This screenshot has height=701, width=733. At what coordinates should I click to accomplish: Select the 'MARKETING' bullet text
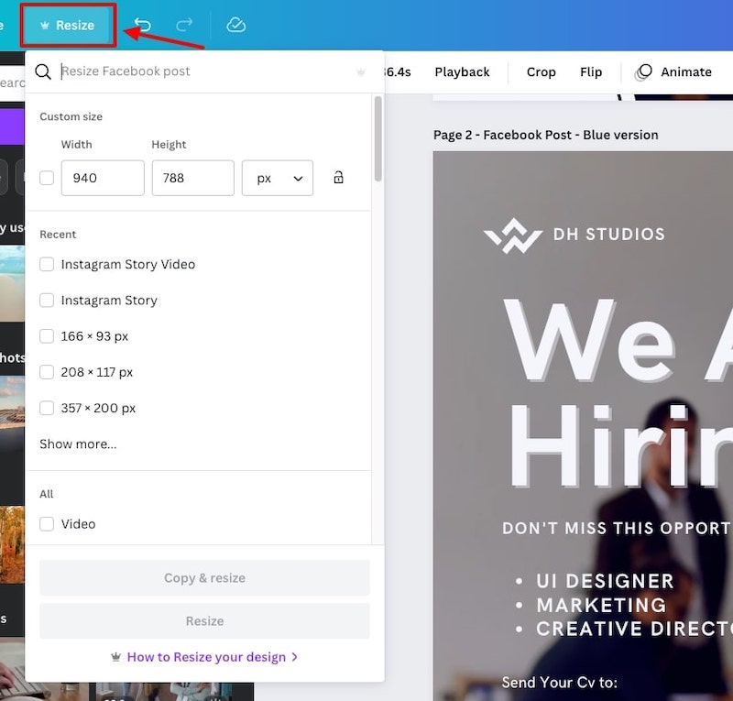601,605
